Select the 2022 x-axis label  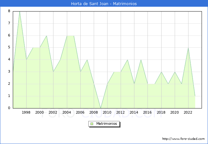coord(188,113)
